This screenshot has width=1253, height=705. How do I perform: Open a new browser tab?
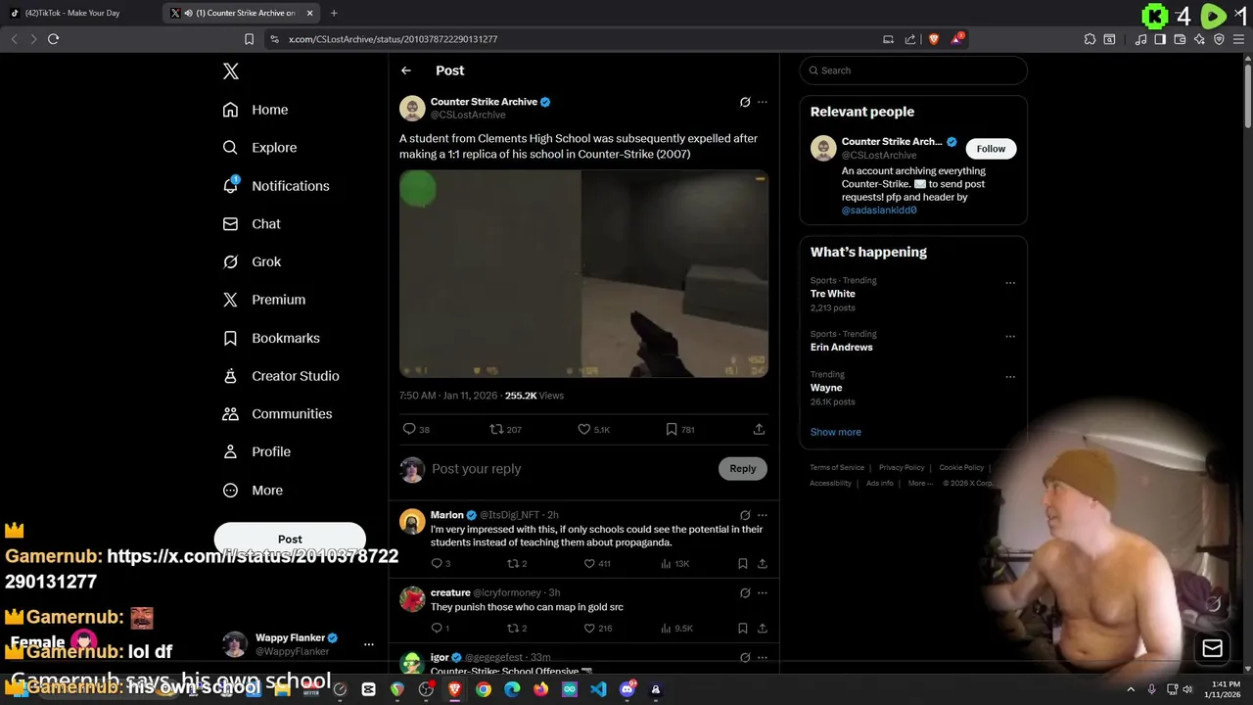click(334, 13)
